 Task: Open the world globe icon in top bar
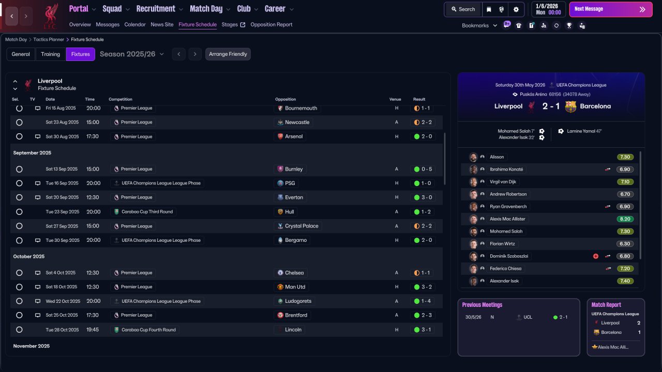point(502,9)
